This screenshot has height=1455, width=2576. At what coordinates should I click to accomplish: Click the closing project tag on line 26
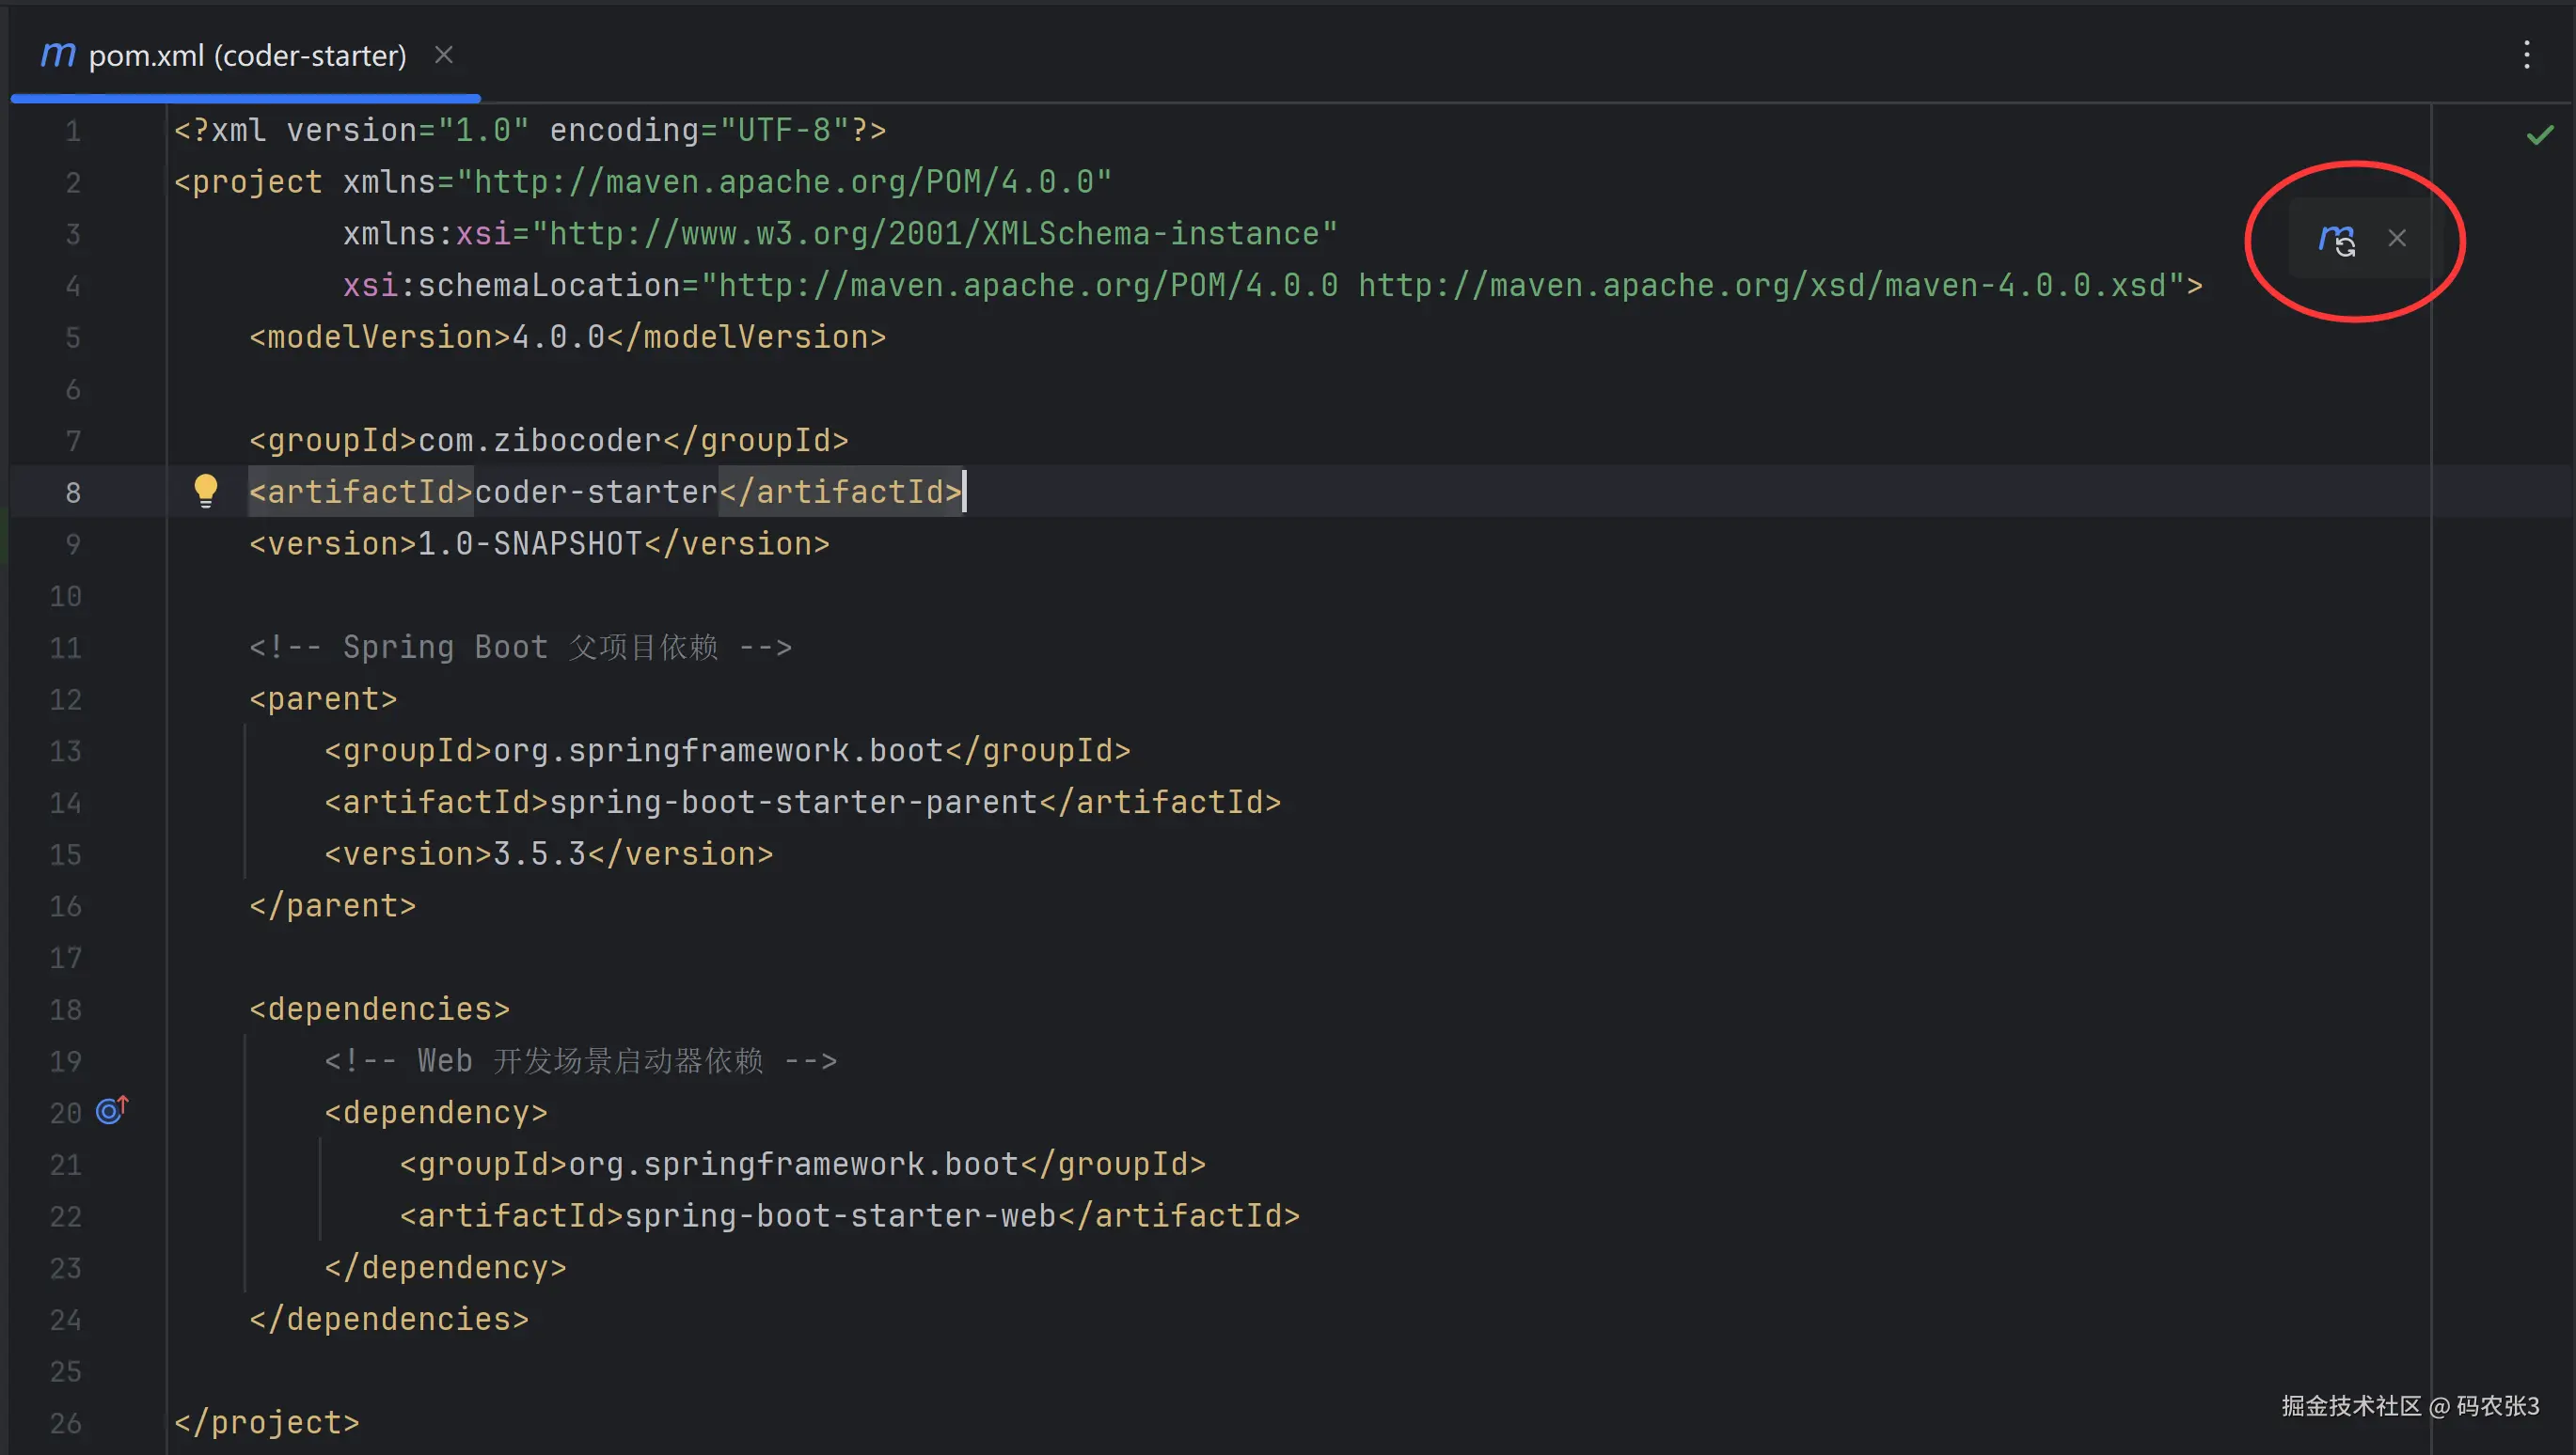point(266,1423)
